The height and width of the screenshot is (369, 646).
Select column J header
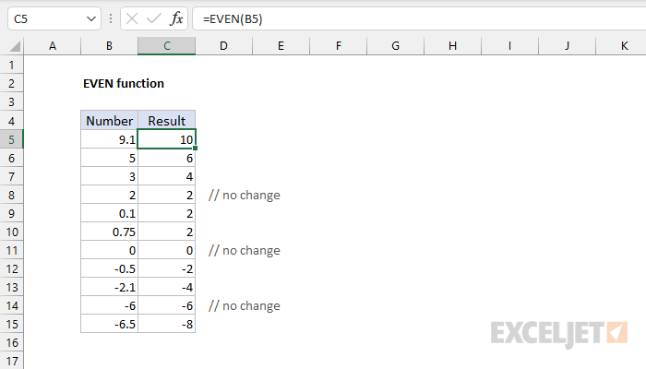tap(567, 46)
